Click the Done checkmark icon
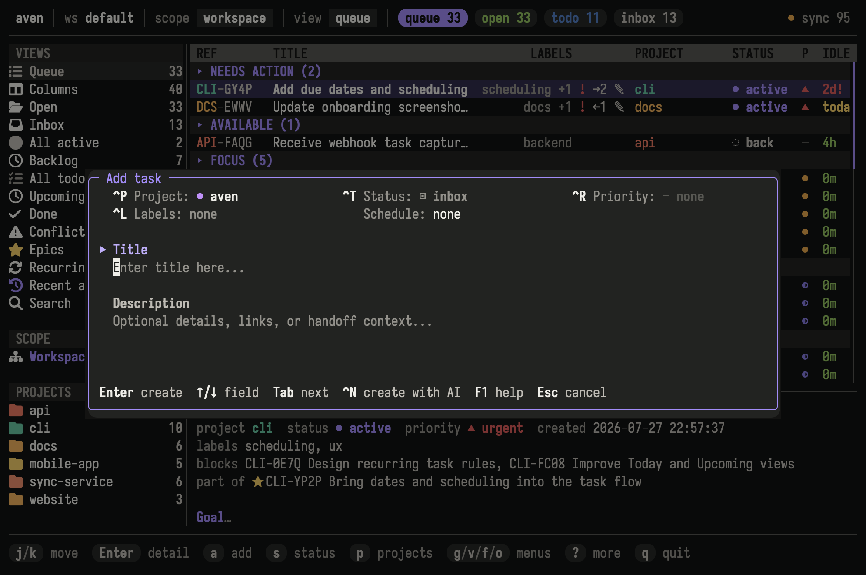This screenshot has height=575, width=866. coord(15,214)
